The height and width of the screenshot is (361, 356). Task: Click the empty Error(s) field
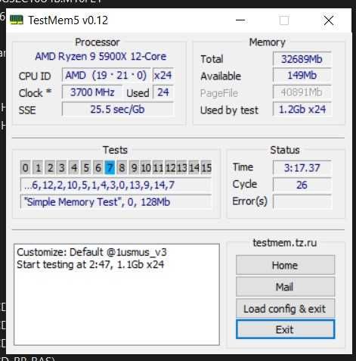pos(302,201)
